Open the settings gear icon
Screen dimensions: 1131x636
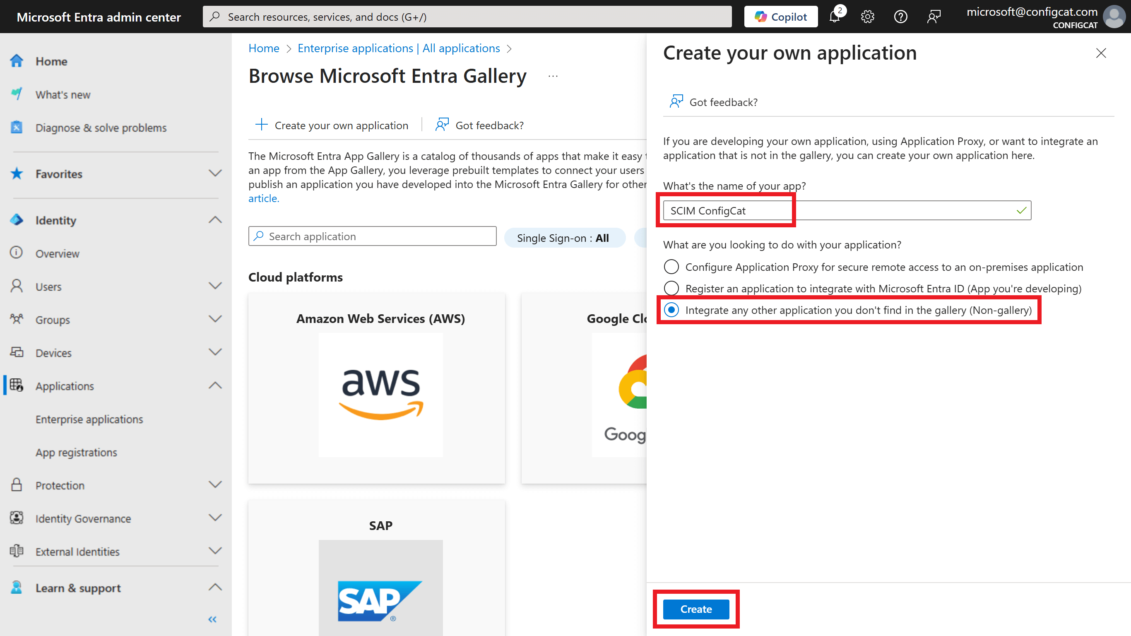867,17
